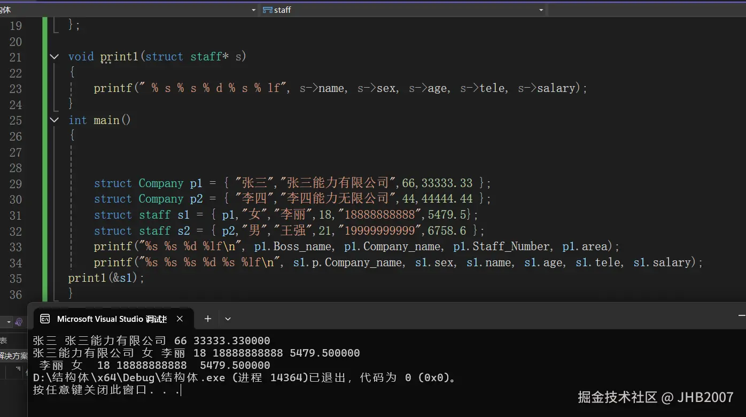Click the purple lightbulb quick-actions icon

pos(19,321)
